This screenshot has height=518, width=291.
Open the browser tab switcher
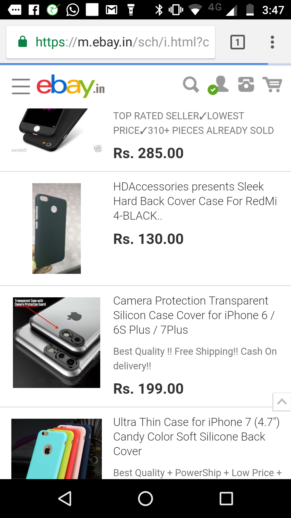click(x=237, y=42)
